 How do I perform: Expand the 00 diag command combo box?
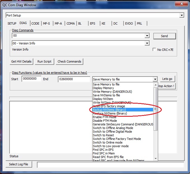point(147,36)
